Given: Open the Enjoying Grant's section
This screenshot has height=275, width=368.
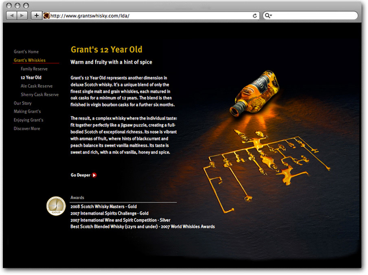Looking at the screenshot, I should (x=28, y=120).
